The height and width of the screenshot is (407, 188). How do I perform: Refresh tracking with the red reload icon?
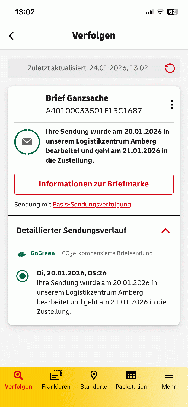[x=170, y=68]
